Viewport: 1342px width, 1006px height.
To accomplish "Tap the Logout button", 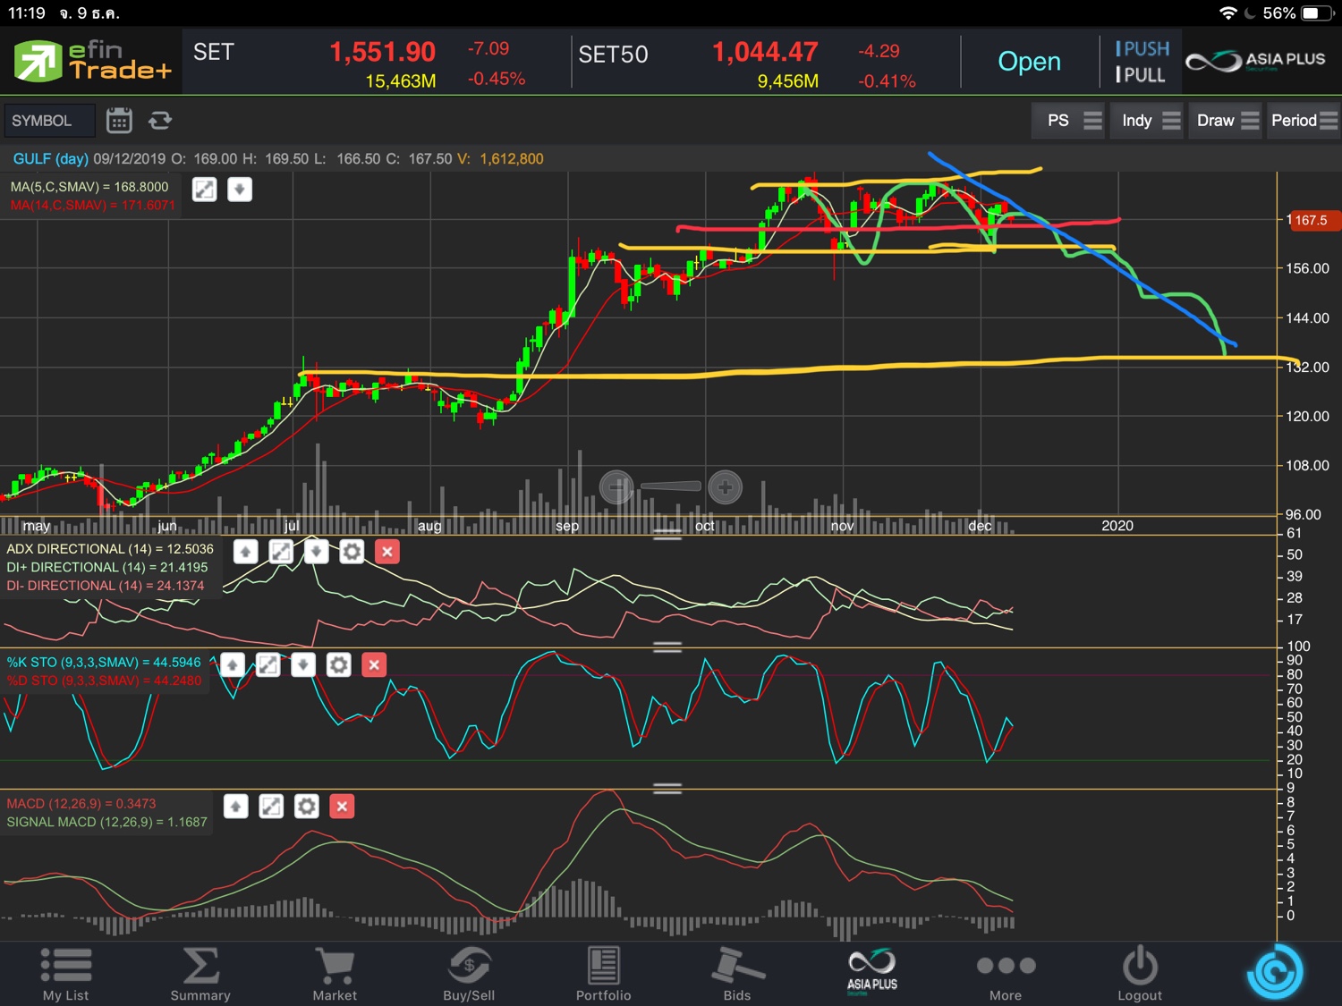I will tap(1140, 973).
